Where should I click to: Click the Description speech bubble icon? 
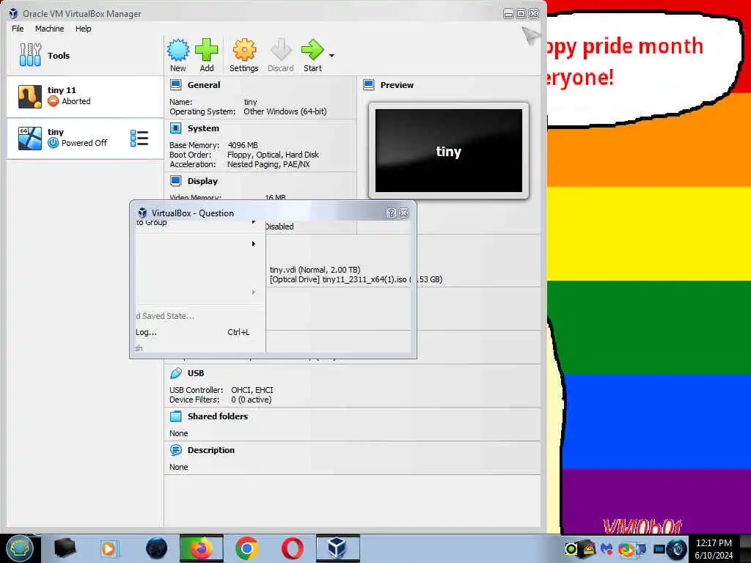(x=176, y=450)
